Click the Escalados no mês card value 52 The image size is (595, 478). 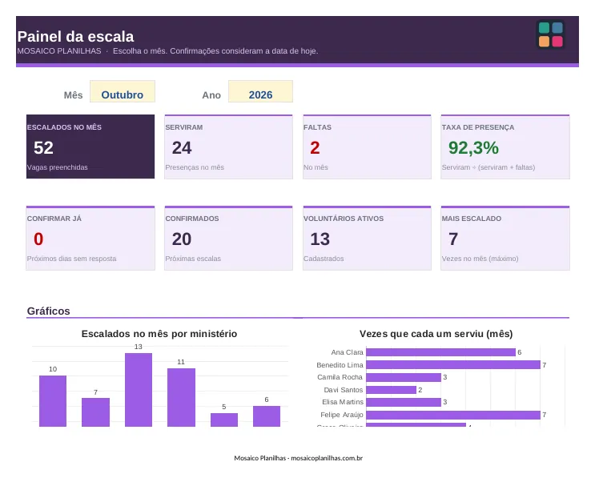pyautogui.click(x=43, y=148)
